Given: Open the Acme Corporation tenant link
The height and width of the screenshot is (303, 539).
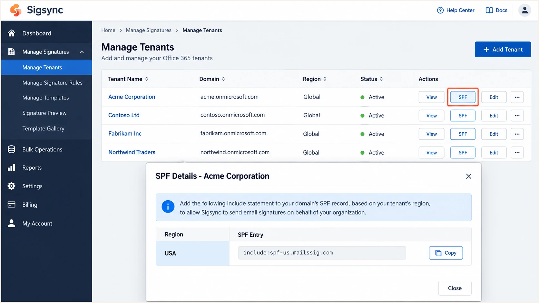Looking at the screenshot, I should 132,97.
